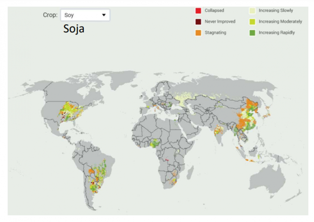
Task: Click the Increasing Slowly pale swatch
Action: [x=252, y=11]
